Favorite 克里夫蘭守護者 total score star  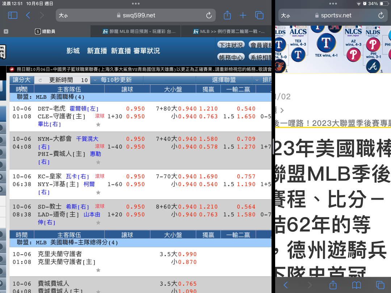tap(98, 270)
